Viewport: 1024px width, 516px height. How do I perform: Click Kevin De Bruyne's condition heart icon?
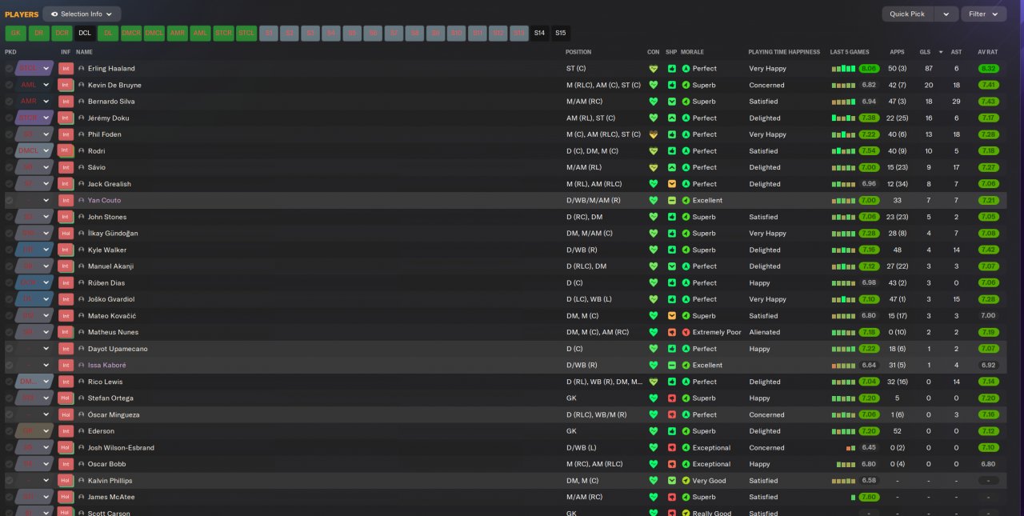654,85
